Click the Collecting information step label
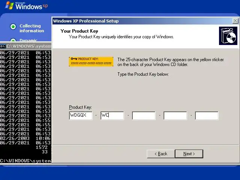This screenshot has width=240, height=180. (x=31, y=28)
